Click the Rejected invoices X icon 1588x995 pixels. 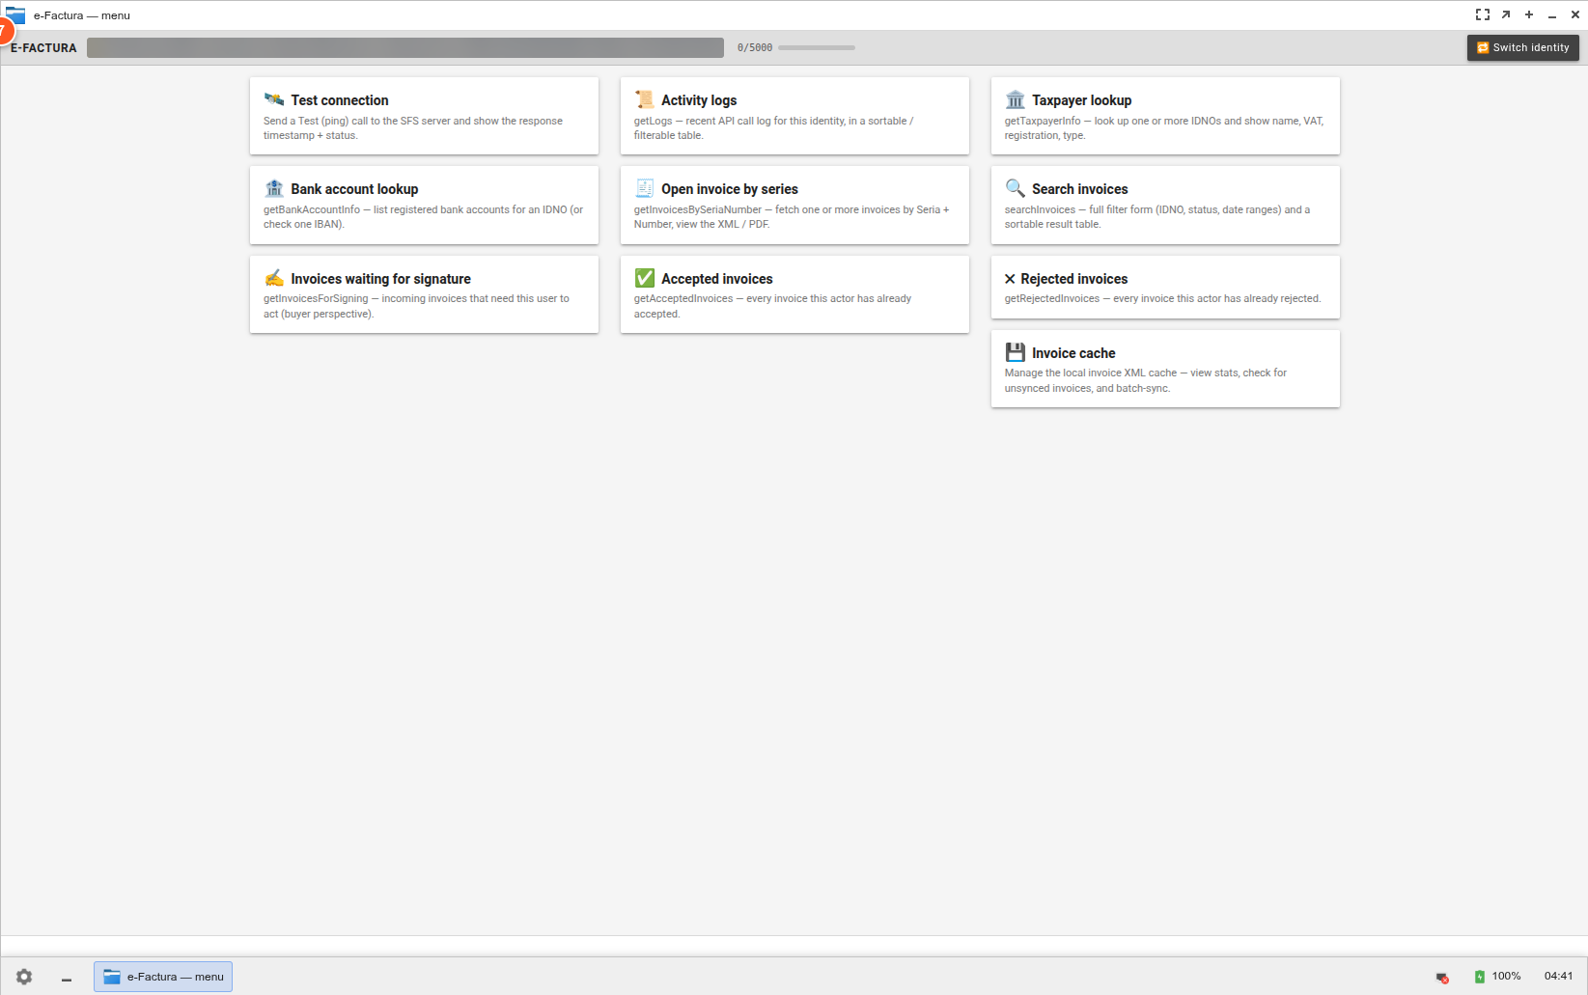[x=1010, y=279]
